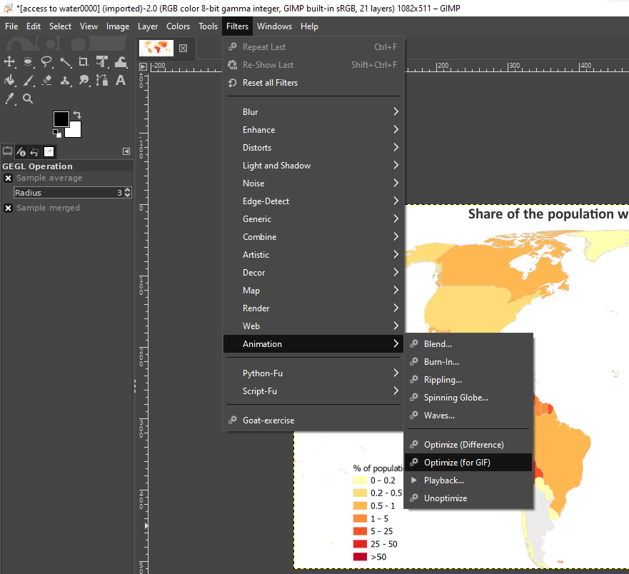Pick the Color Picker eyedropper tool

10,99
